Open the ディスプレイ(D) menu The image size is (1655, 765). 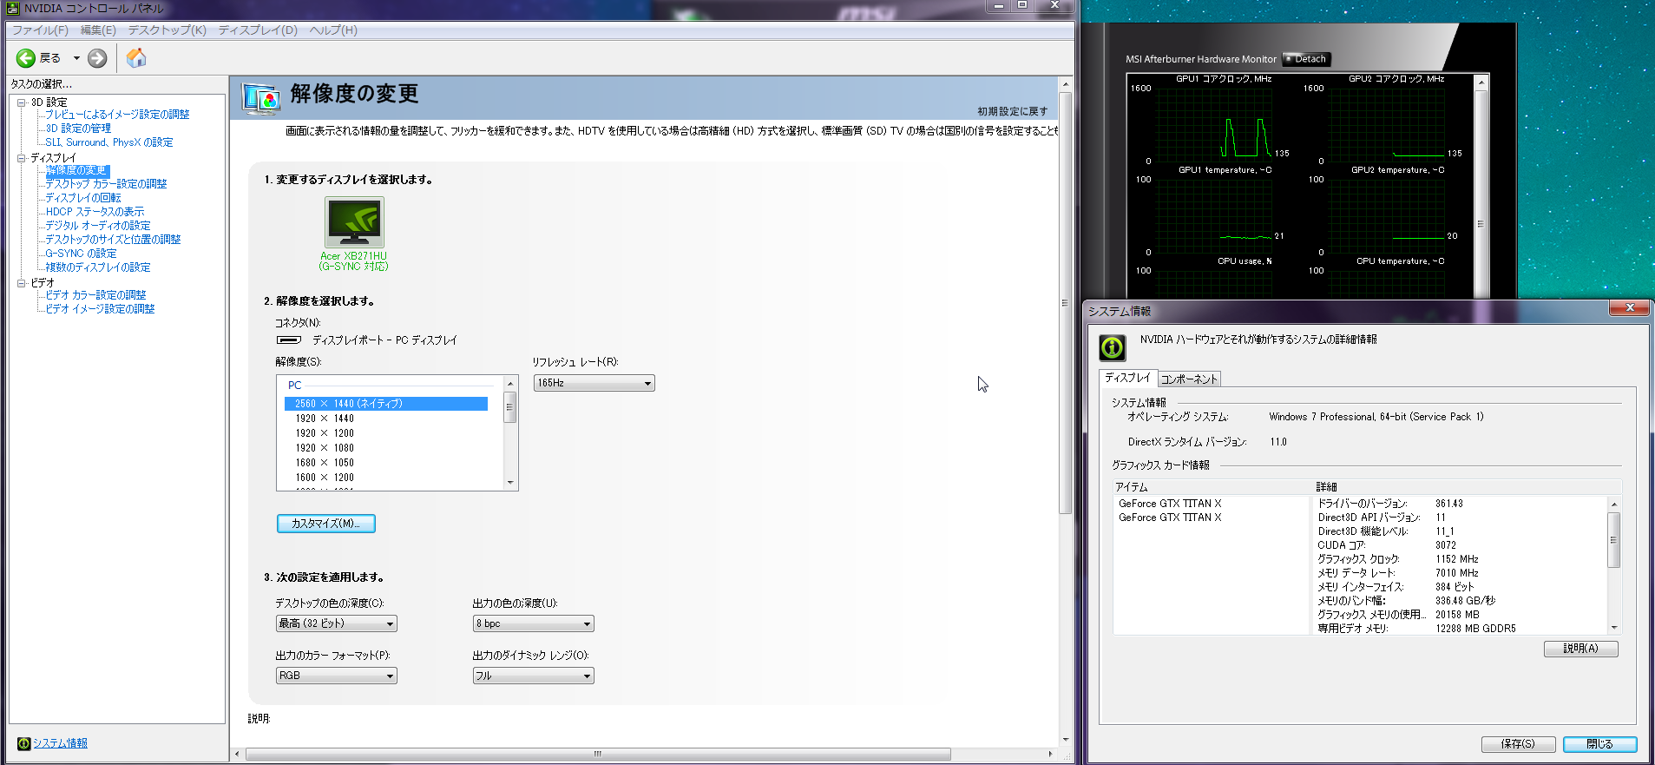(x=258, y=30)
